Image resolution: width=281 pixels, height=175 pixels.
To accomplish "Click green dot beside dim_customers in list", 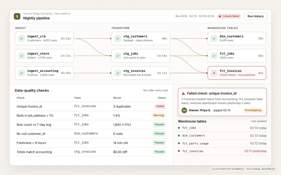I will (x=179, y=135).
